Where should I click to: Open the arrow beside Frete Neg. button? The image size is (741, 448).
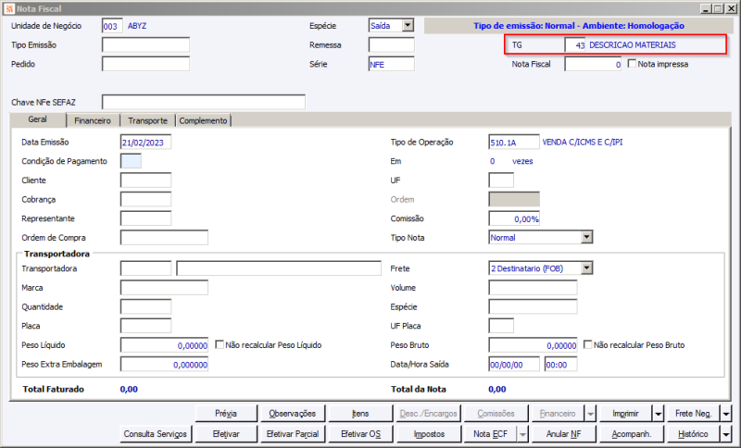pos(726,414)
